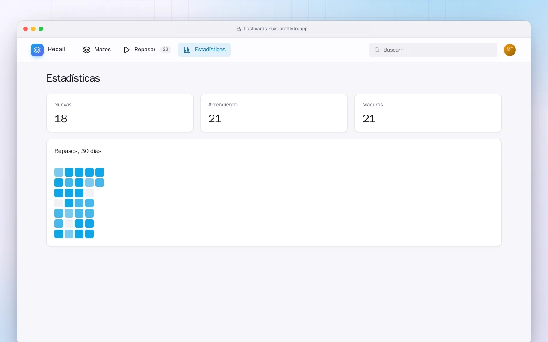
Task: Click the Repasar play icon
Action: pos(127,50)
